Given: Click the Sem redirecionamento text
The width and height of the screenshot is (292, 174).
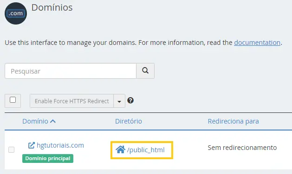Looking at the screenshot, I should click(242, 148).
